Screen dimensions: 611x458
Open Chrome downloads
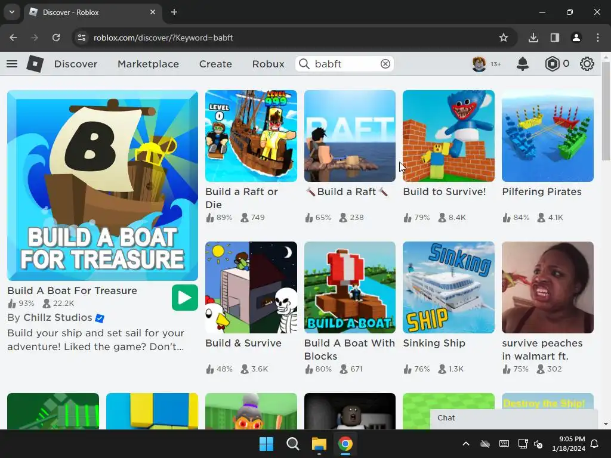(533, 38)
